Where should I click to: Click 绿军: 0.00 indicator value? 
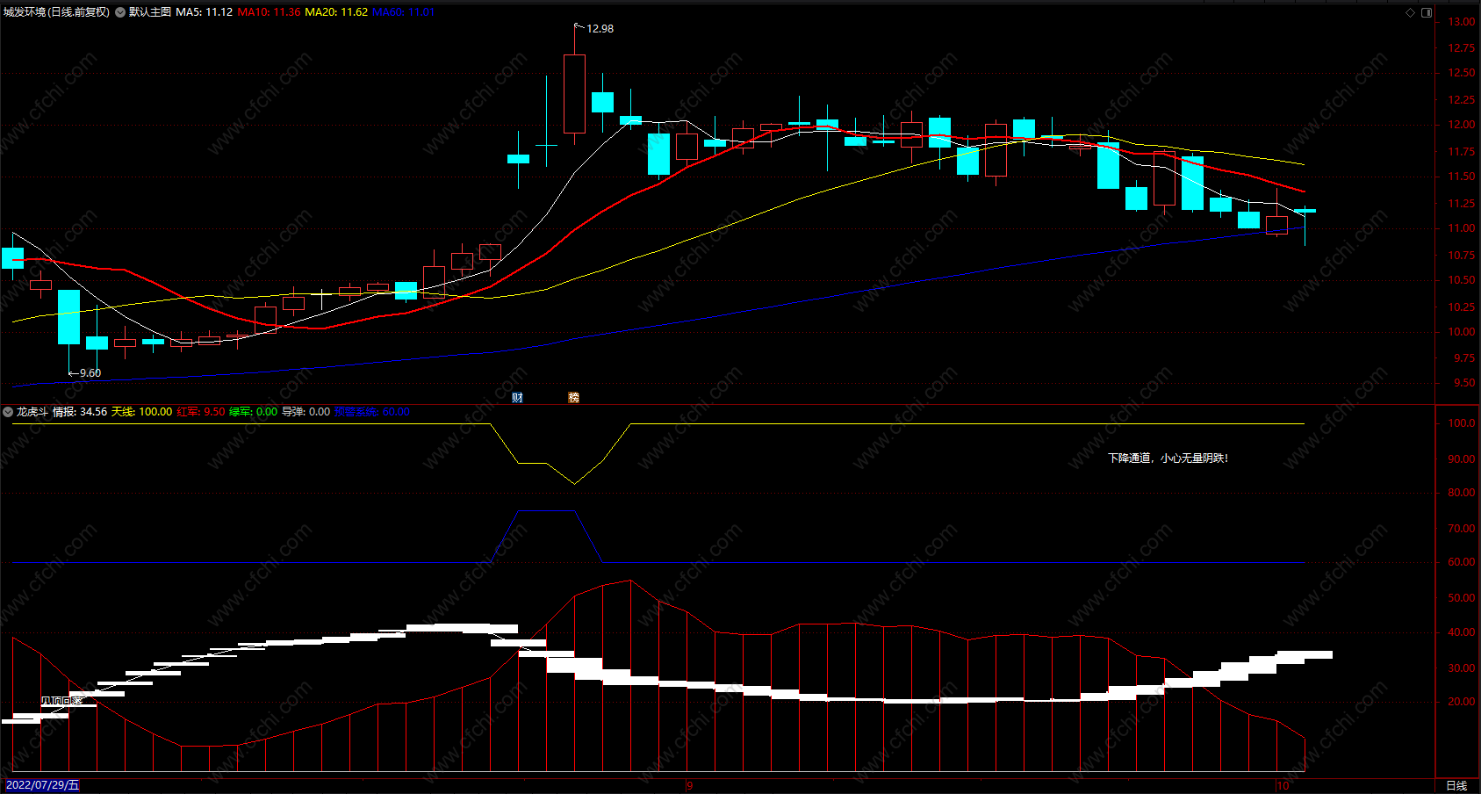point(254,412)
